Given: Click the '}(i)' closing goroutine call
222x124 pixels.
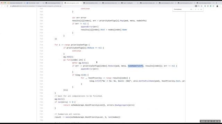Looking at the screenshot, I should click(66, 90).
